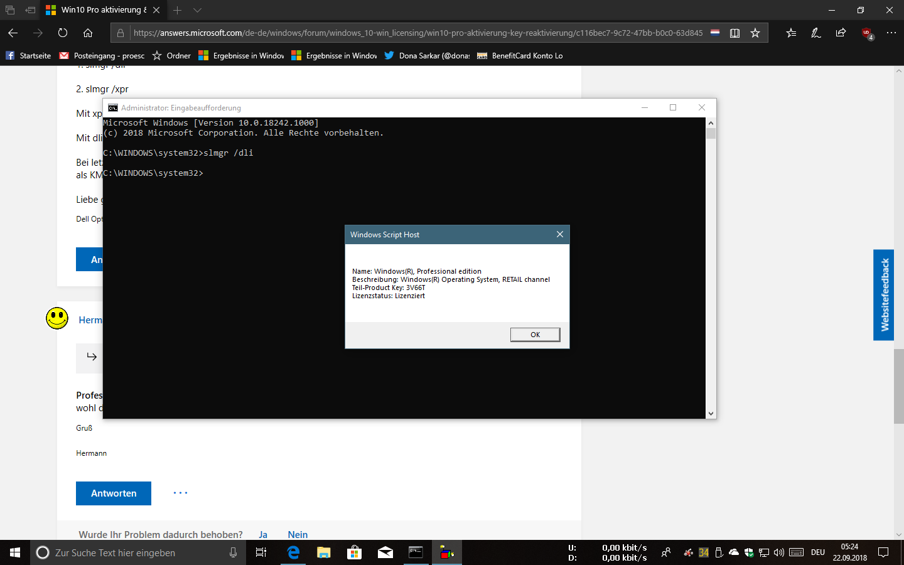Add notes with the pen icon

tap(816, 33)
